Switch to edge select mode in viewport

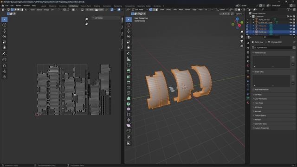coord(154,9)
